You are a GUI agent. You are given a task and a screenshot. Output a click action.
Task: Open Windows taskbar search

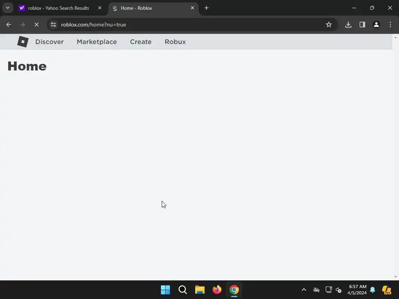click(x=183, y=290)
